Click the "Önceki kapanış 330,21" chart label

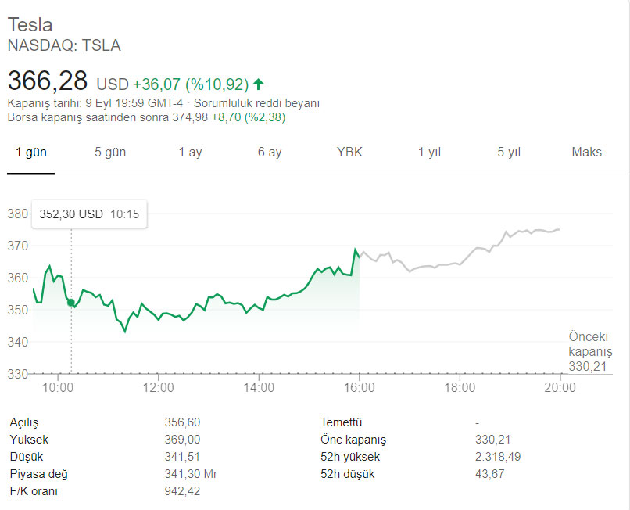589,351
